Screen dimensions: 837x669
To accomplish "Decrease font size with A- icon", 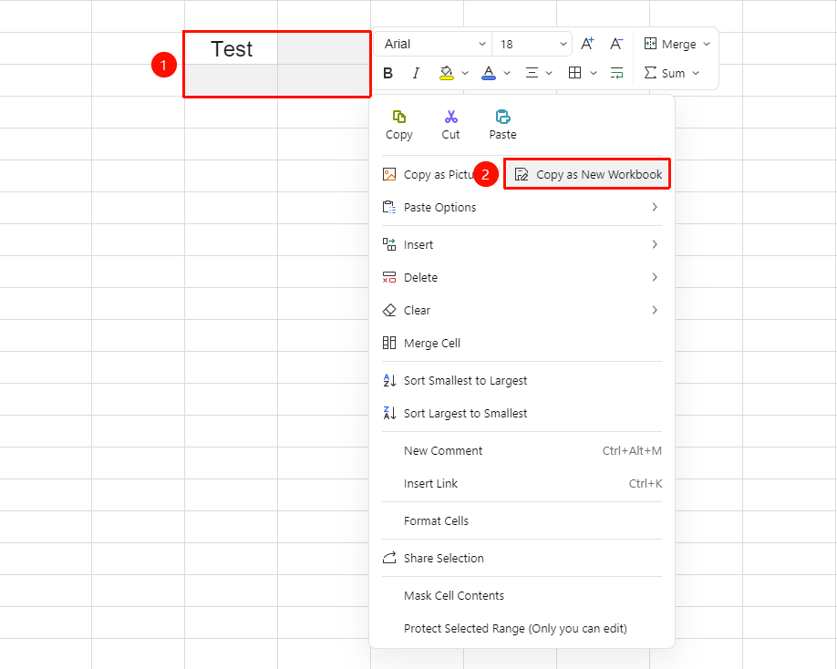I will tap(616, 44).
